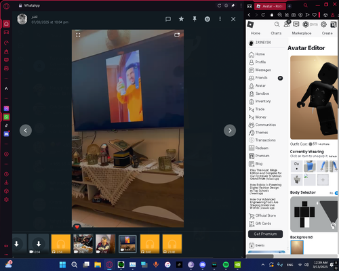Open downloads in Opera sidebar
The image size is (339, 271).
pos(6,182)
